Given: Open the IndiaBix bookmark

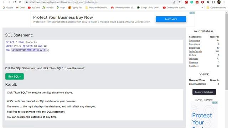Looking at the screenshot, I should click(x=48, y=7).
